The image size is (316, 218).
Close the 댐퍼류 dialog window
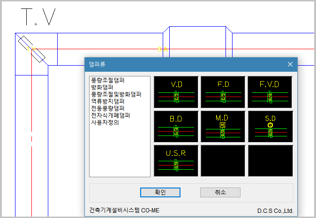click(290, 64)
